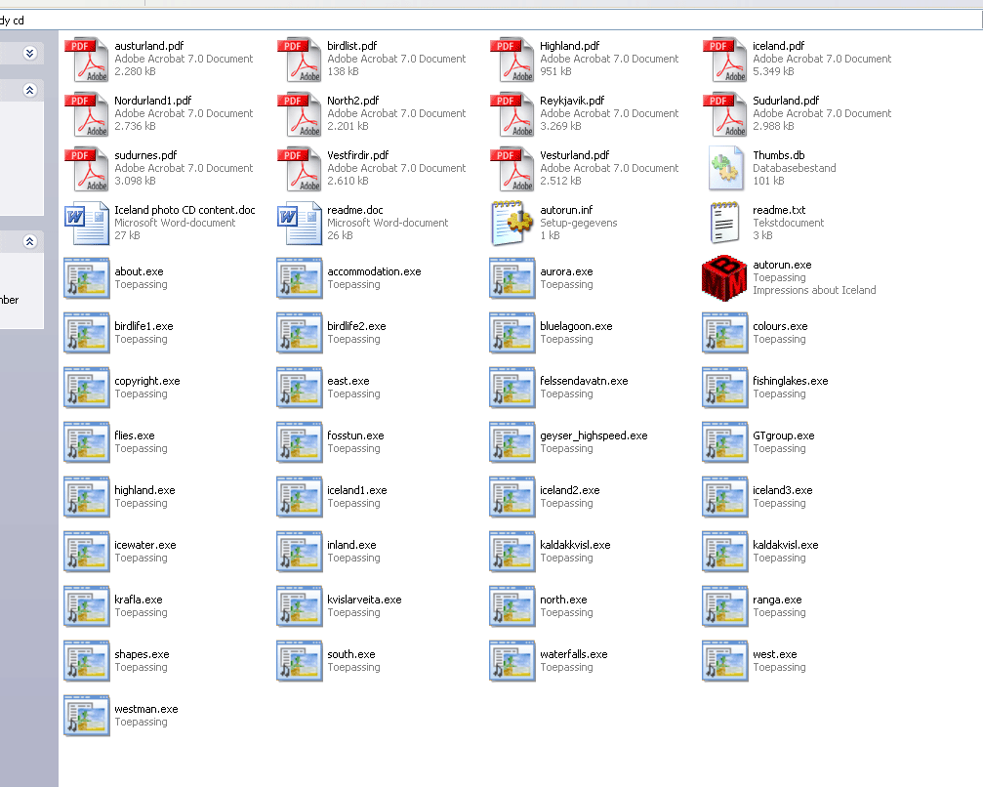The height and width of the screenshot is (787, 983).
Task: Select the austurland.pdf file icon
Action: [86, 61]
